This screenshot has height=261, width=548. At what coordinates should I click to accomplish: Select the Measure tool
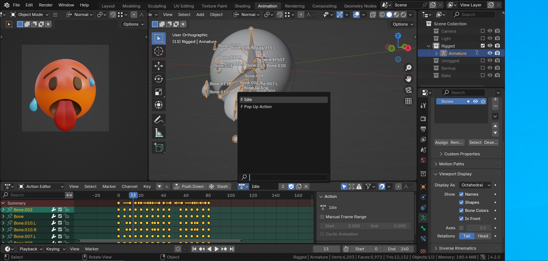[158, 133]
